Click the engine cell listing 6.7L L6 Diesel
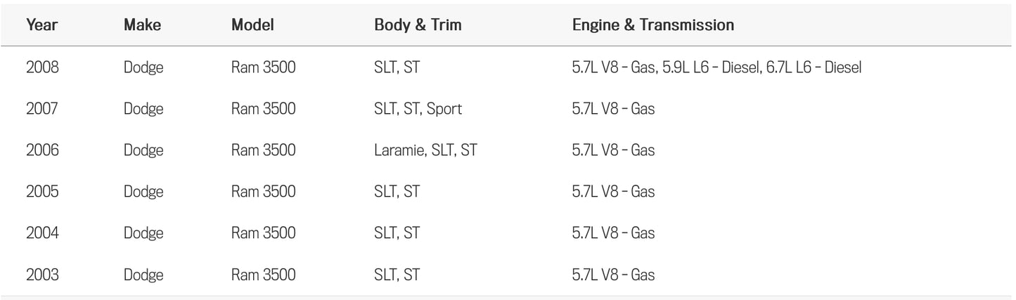The image size is (1016, 300). click(716, 68)
